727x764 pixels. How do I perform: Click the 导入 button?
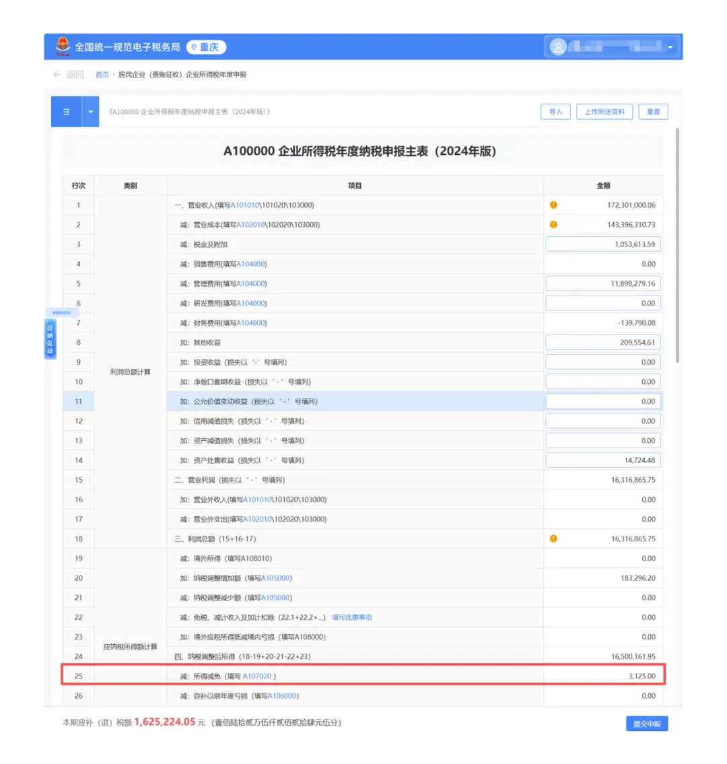555,112
